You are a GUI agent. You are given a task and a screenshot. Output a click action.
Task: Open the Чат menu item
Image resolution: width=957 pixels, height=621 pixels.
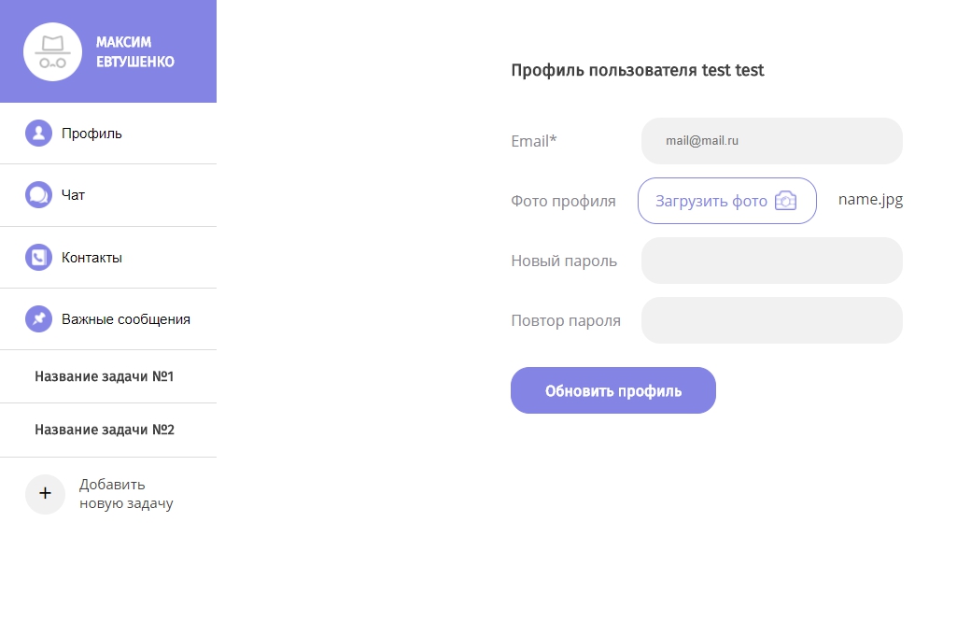[73, 195]
